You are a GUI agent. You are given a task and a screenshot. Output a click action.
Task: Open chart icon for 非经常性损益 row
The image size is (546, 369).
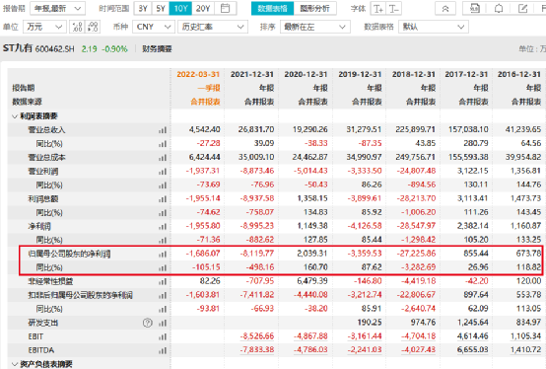163,282
